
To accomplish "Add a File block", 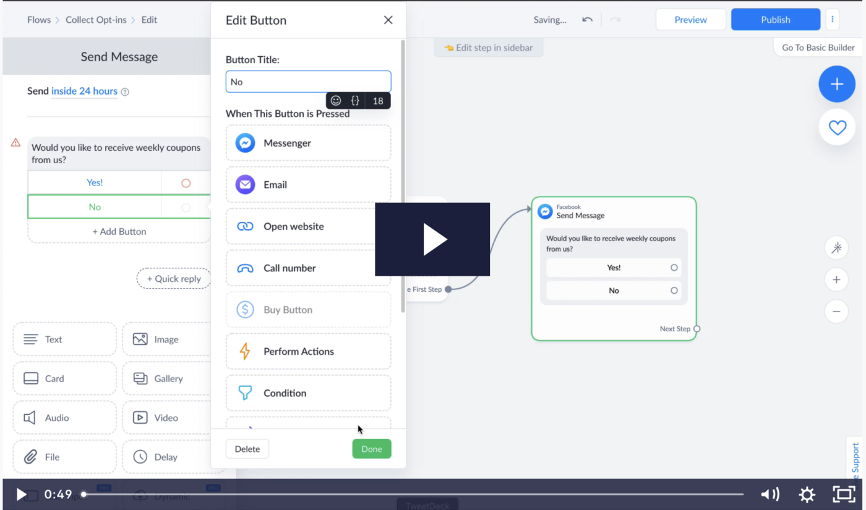I will coord(64,457).
